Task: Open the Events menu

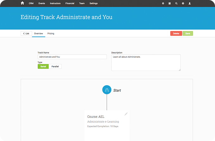Action: click(x=42, y=3)
